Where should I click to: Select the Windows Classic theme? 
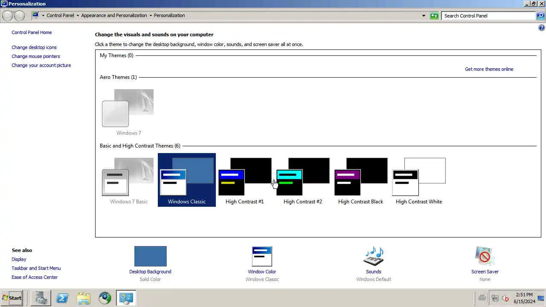187,180
